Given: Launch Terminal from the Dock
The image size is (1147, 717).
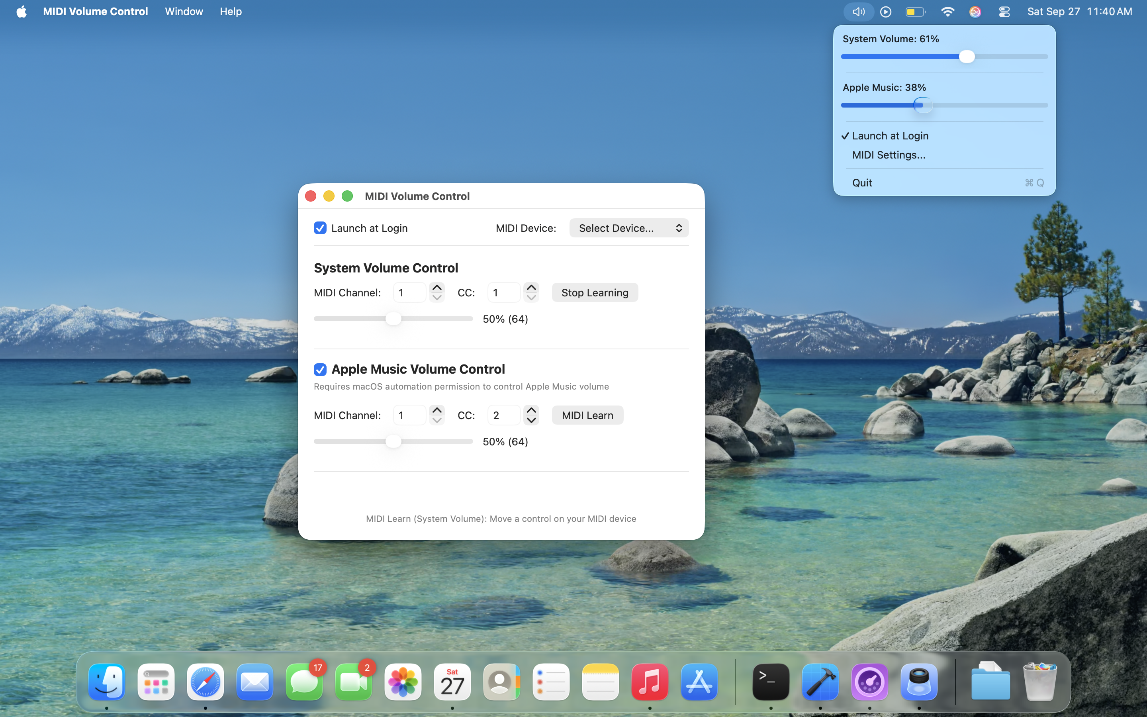Looking at the screenshot, I should (771, 682).
